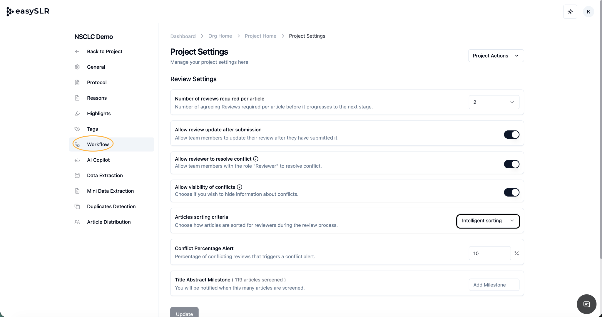The width and height of the screenshot is (602, 317).
Task: Open the number of reviews dropdown
Action: tap(494, 102)
